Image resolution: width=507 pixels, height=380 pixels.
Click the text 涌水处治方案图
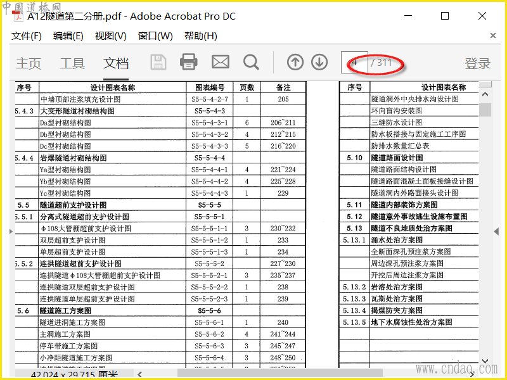[397, 240]
